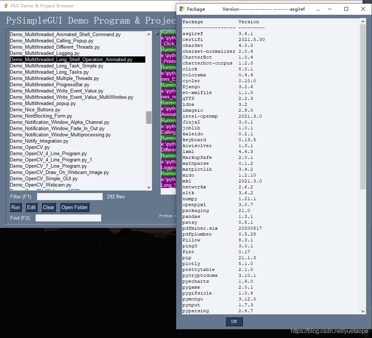Viewport: 372px width, 338px height.
Task: Focus the Find (F2) input field
Action: tap(68, 218)
